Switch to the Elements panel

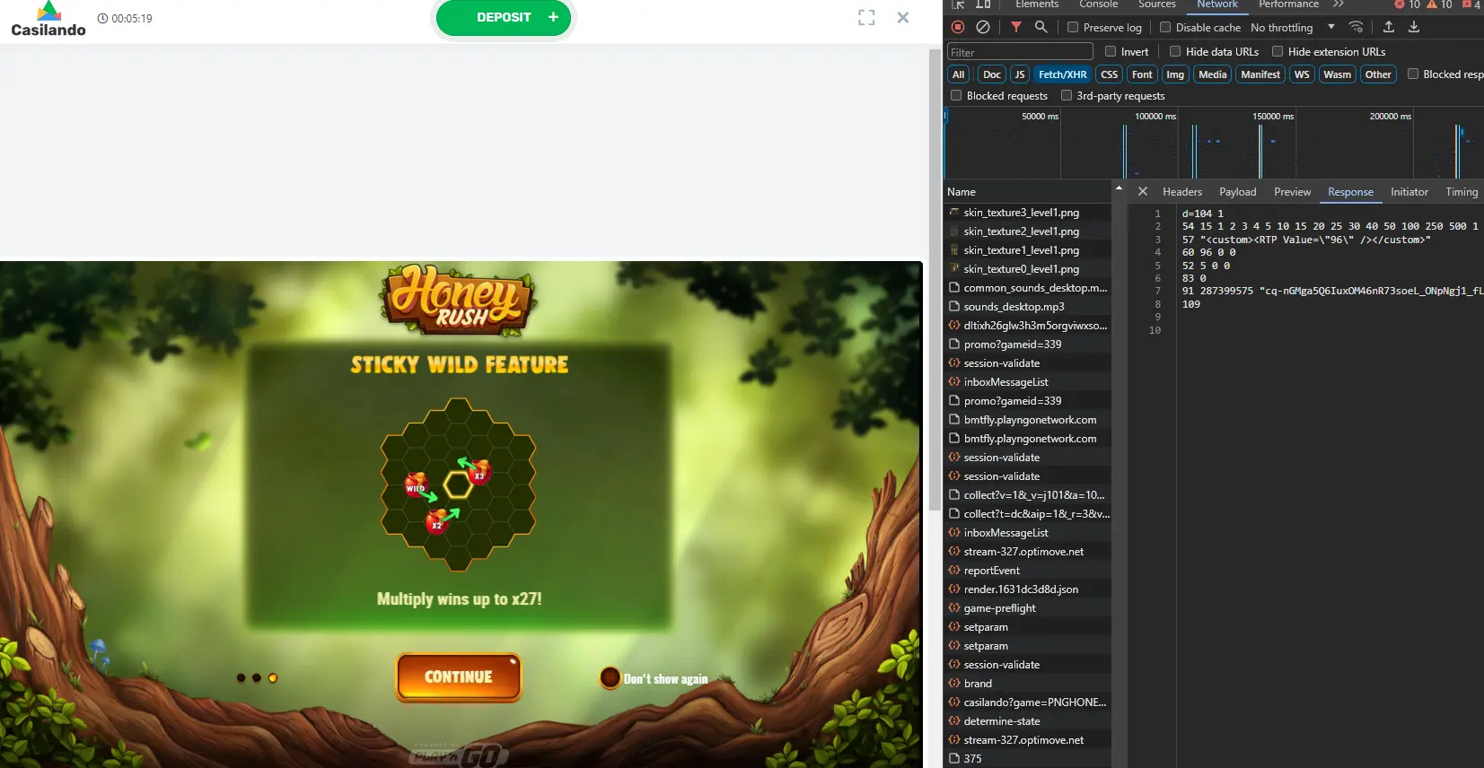pyautogui.click(x=1037, y=4)
